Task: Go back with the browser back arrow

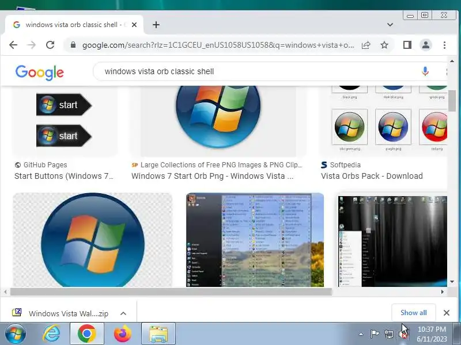Action: [x=13, y=45]
